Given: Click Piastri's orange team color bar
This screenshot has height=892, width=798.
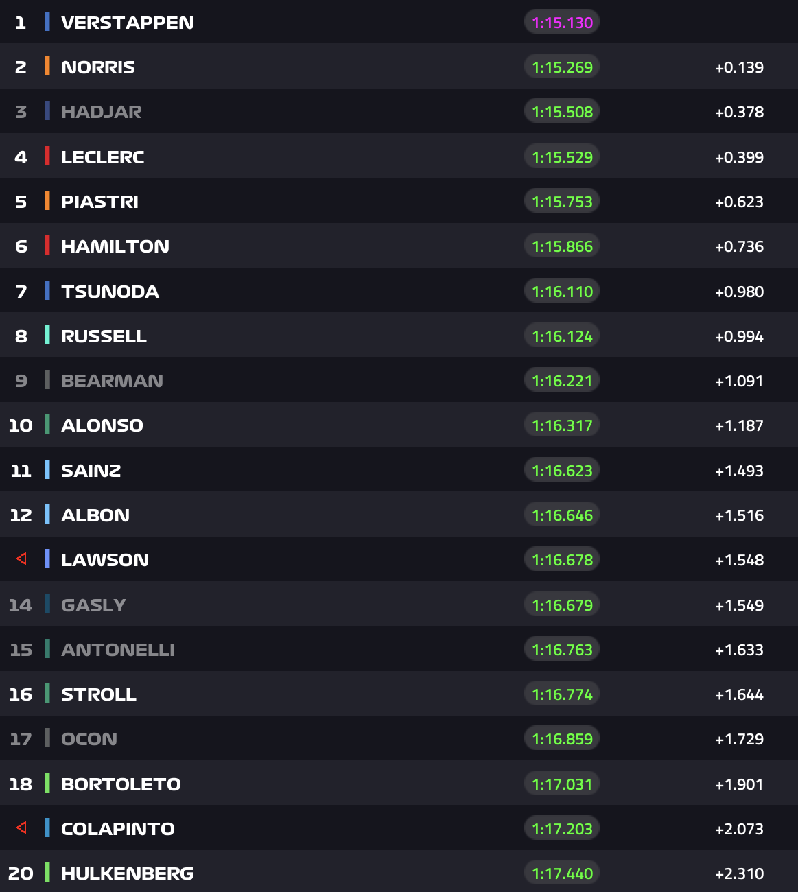Looking at the screenshot, I should point(47,201).
